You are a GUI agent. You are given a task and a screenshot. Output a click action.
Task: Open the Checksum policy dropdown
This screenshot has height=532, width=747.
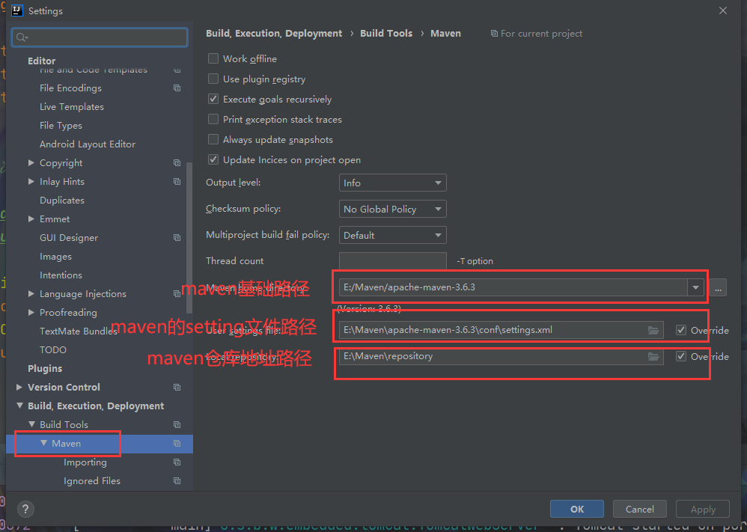click(392, 209)
